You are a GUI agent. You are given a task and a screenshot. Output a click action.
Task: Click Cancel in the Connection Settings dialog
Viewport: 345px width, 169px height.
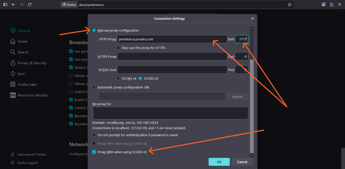click(242, 162)
